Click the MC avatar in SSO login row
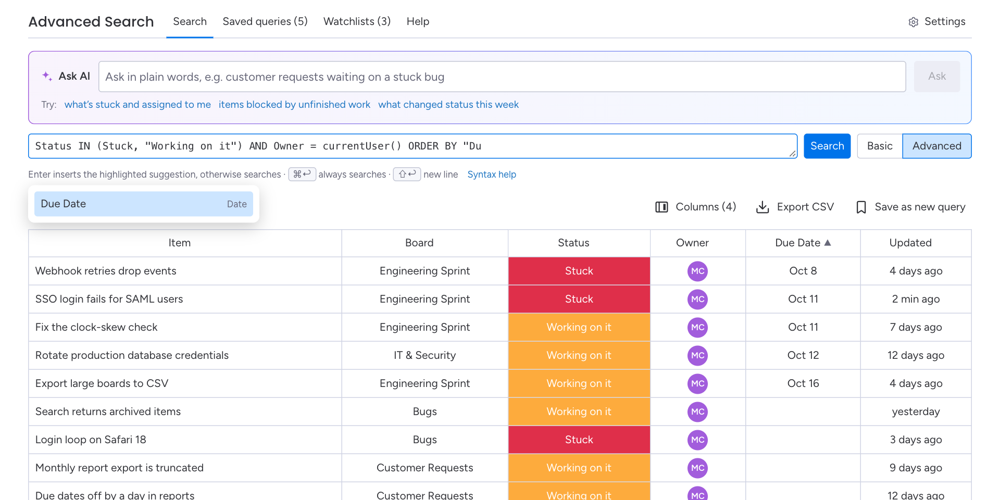This screenshot has height=500, width=1000. (x=698, y=299)
